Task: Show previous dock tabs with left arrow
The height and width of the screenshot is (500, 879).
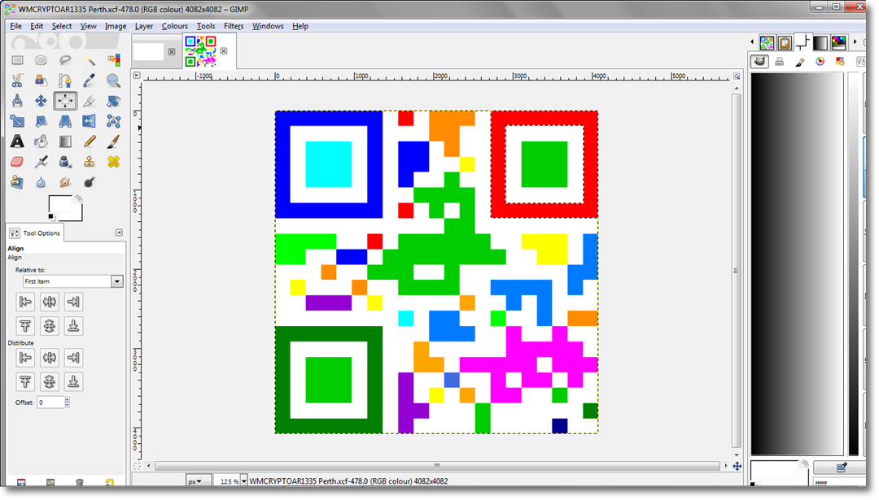Action: click(752, 42)
